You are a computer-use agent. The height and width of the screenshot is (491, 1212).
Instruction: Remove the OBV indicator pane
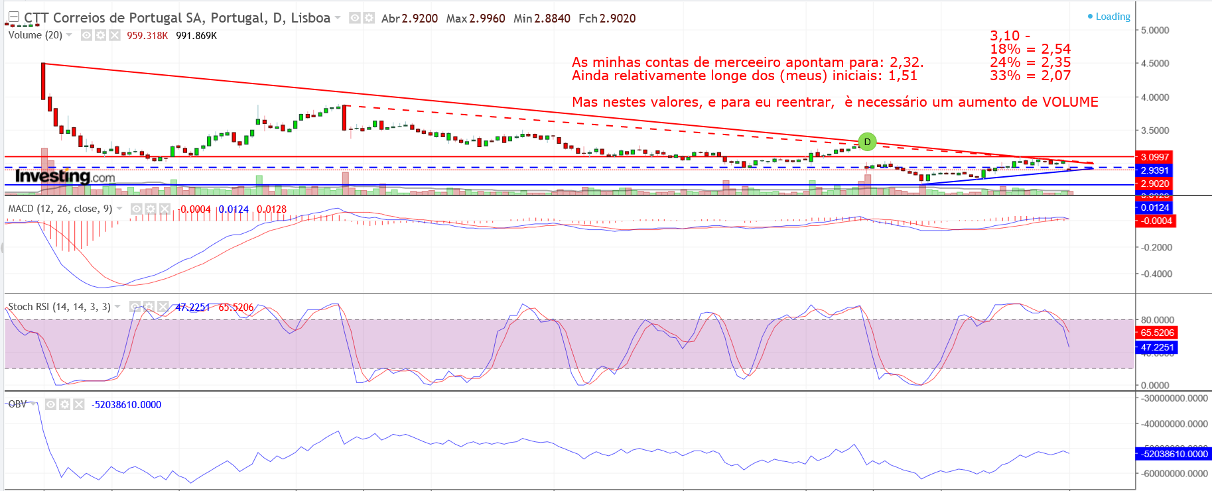(x=78, y=404)
